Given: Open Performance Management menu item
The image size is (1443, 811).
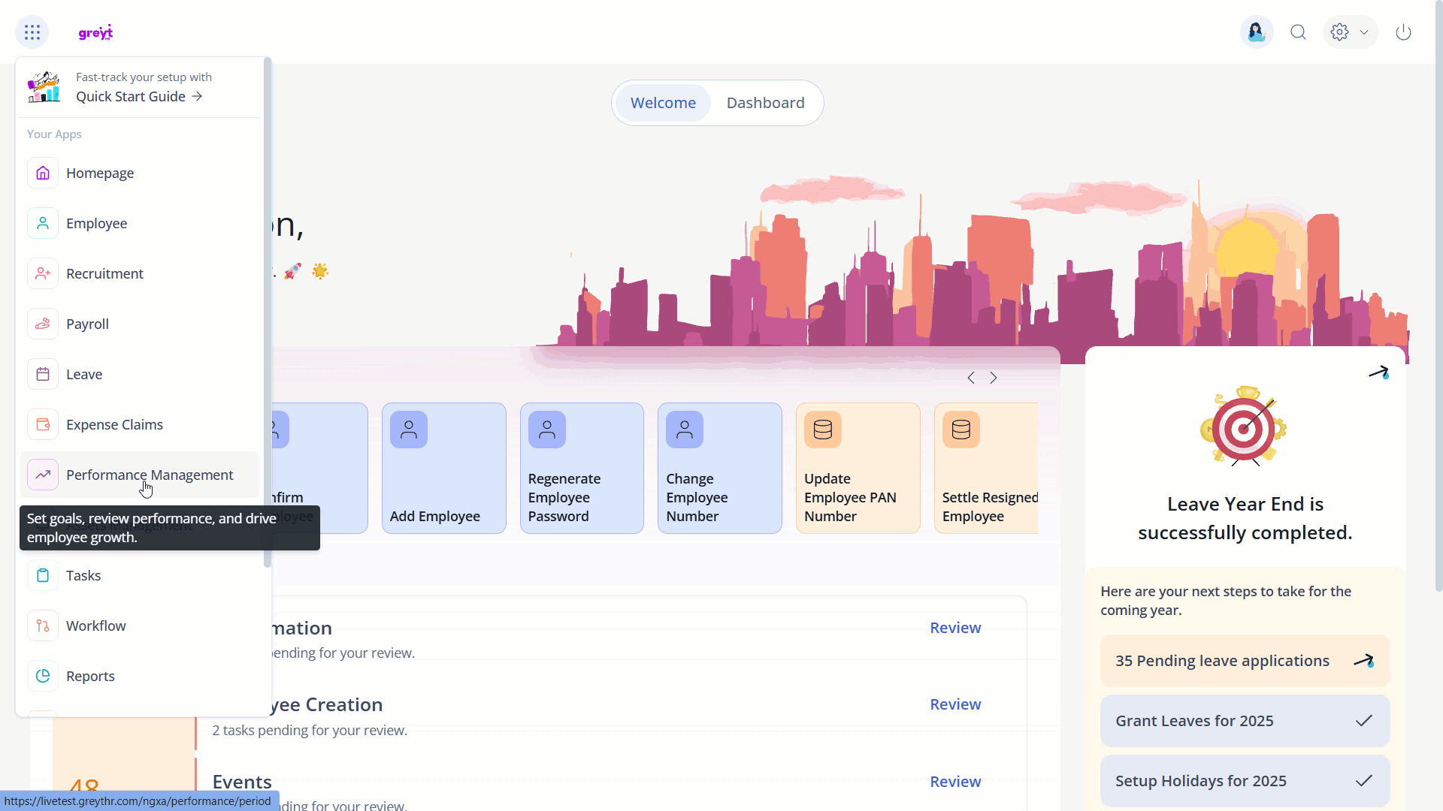Looking at the screenshot, I should [150, 475].
